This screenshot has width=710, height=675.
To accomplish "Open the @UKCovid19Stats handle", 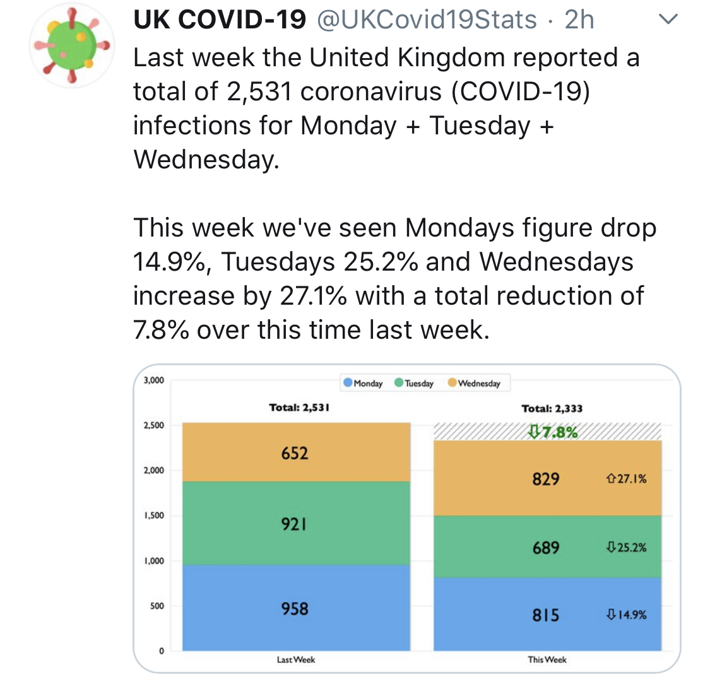I will point(426,20).
